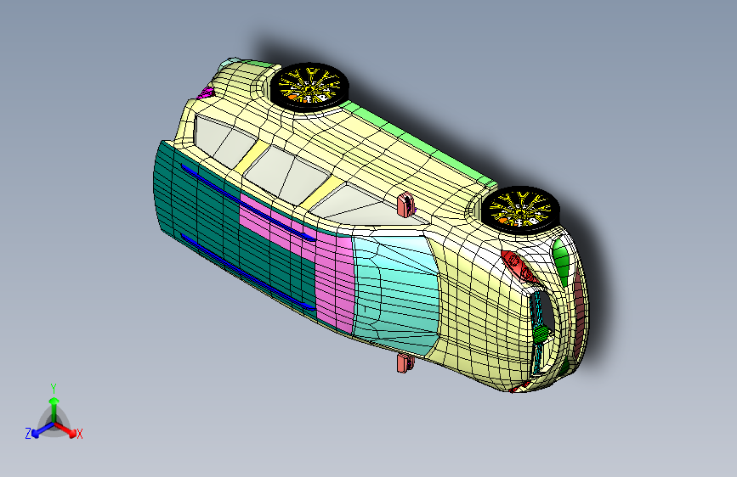Select the upper blue roof rail
Image resolution: width=737 pixels, height=477 pixels.
(x=247, y=203)
